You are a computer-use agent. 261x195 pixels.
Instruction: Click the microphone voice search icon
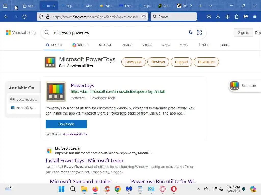click(190, 32)
